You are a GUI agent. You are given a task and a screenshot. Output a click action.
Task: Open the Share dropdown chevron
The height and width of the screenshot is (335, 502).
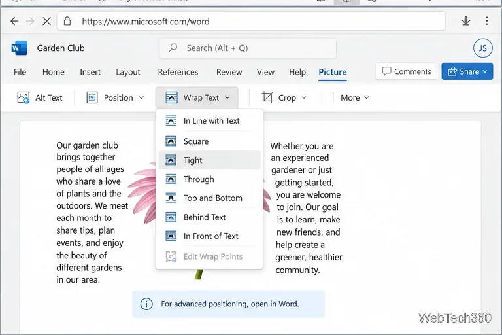485,71
